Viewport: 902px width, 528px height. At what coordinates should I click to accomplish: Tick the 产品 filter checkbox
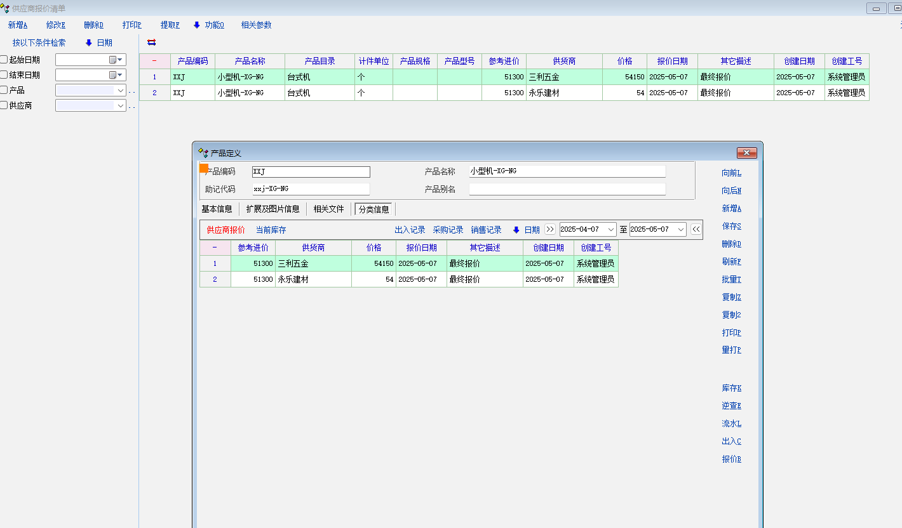[x=4, y=90]
